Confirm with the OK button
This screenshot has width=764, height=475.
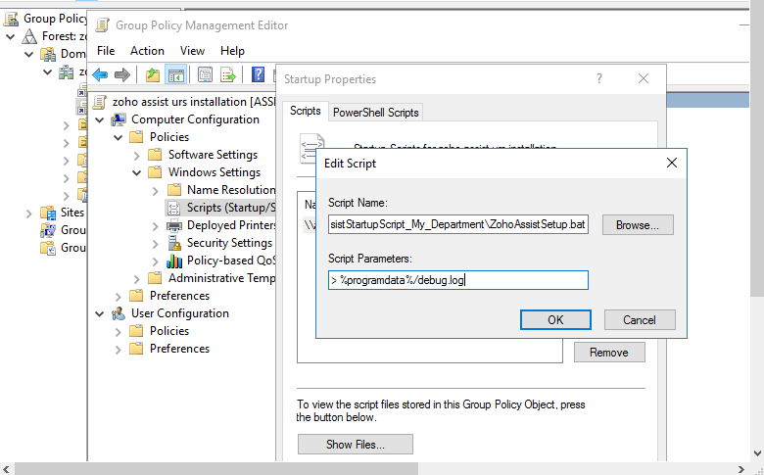click(555, 319)
